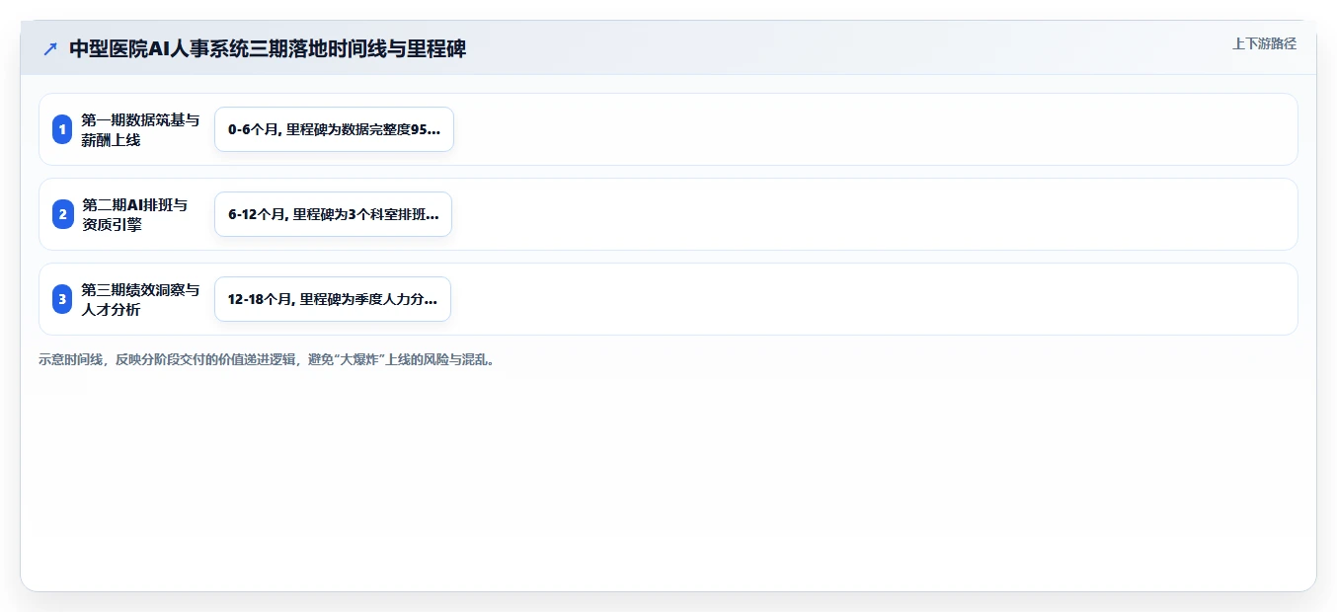Viewport: 1337px width, 612px height.
Task: Click the footnote text starting with 示意时间线
Action: [268, 360]
